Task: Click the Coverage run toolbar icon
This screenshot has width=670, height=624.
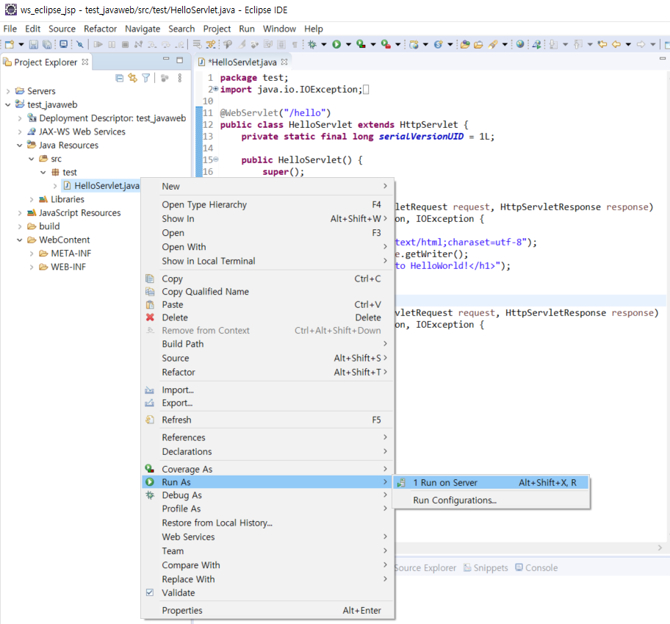Action: click(x=361, y=44)
